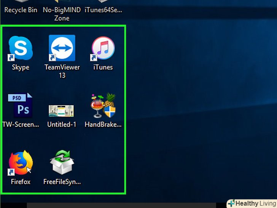Click the FreeFileSyn... file name

coord(62,182)
